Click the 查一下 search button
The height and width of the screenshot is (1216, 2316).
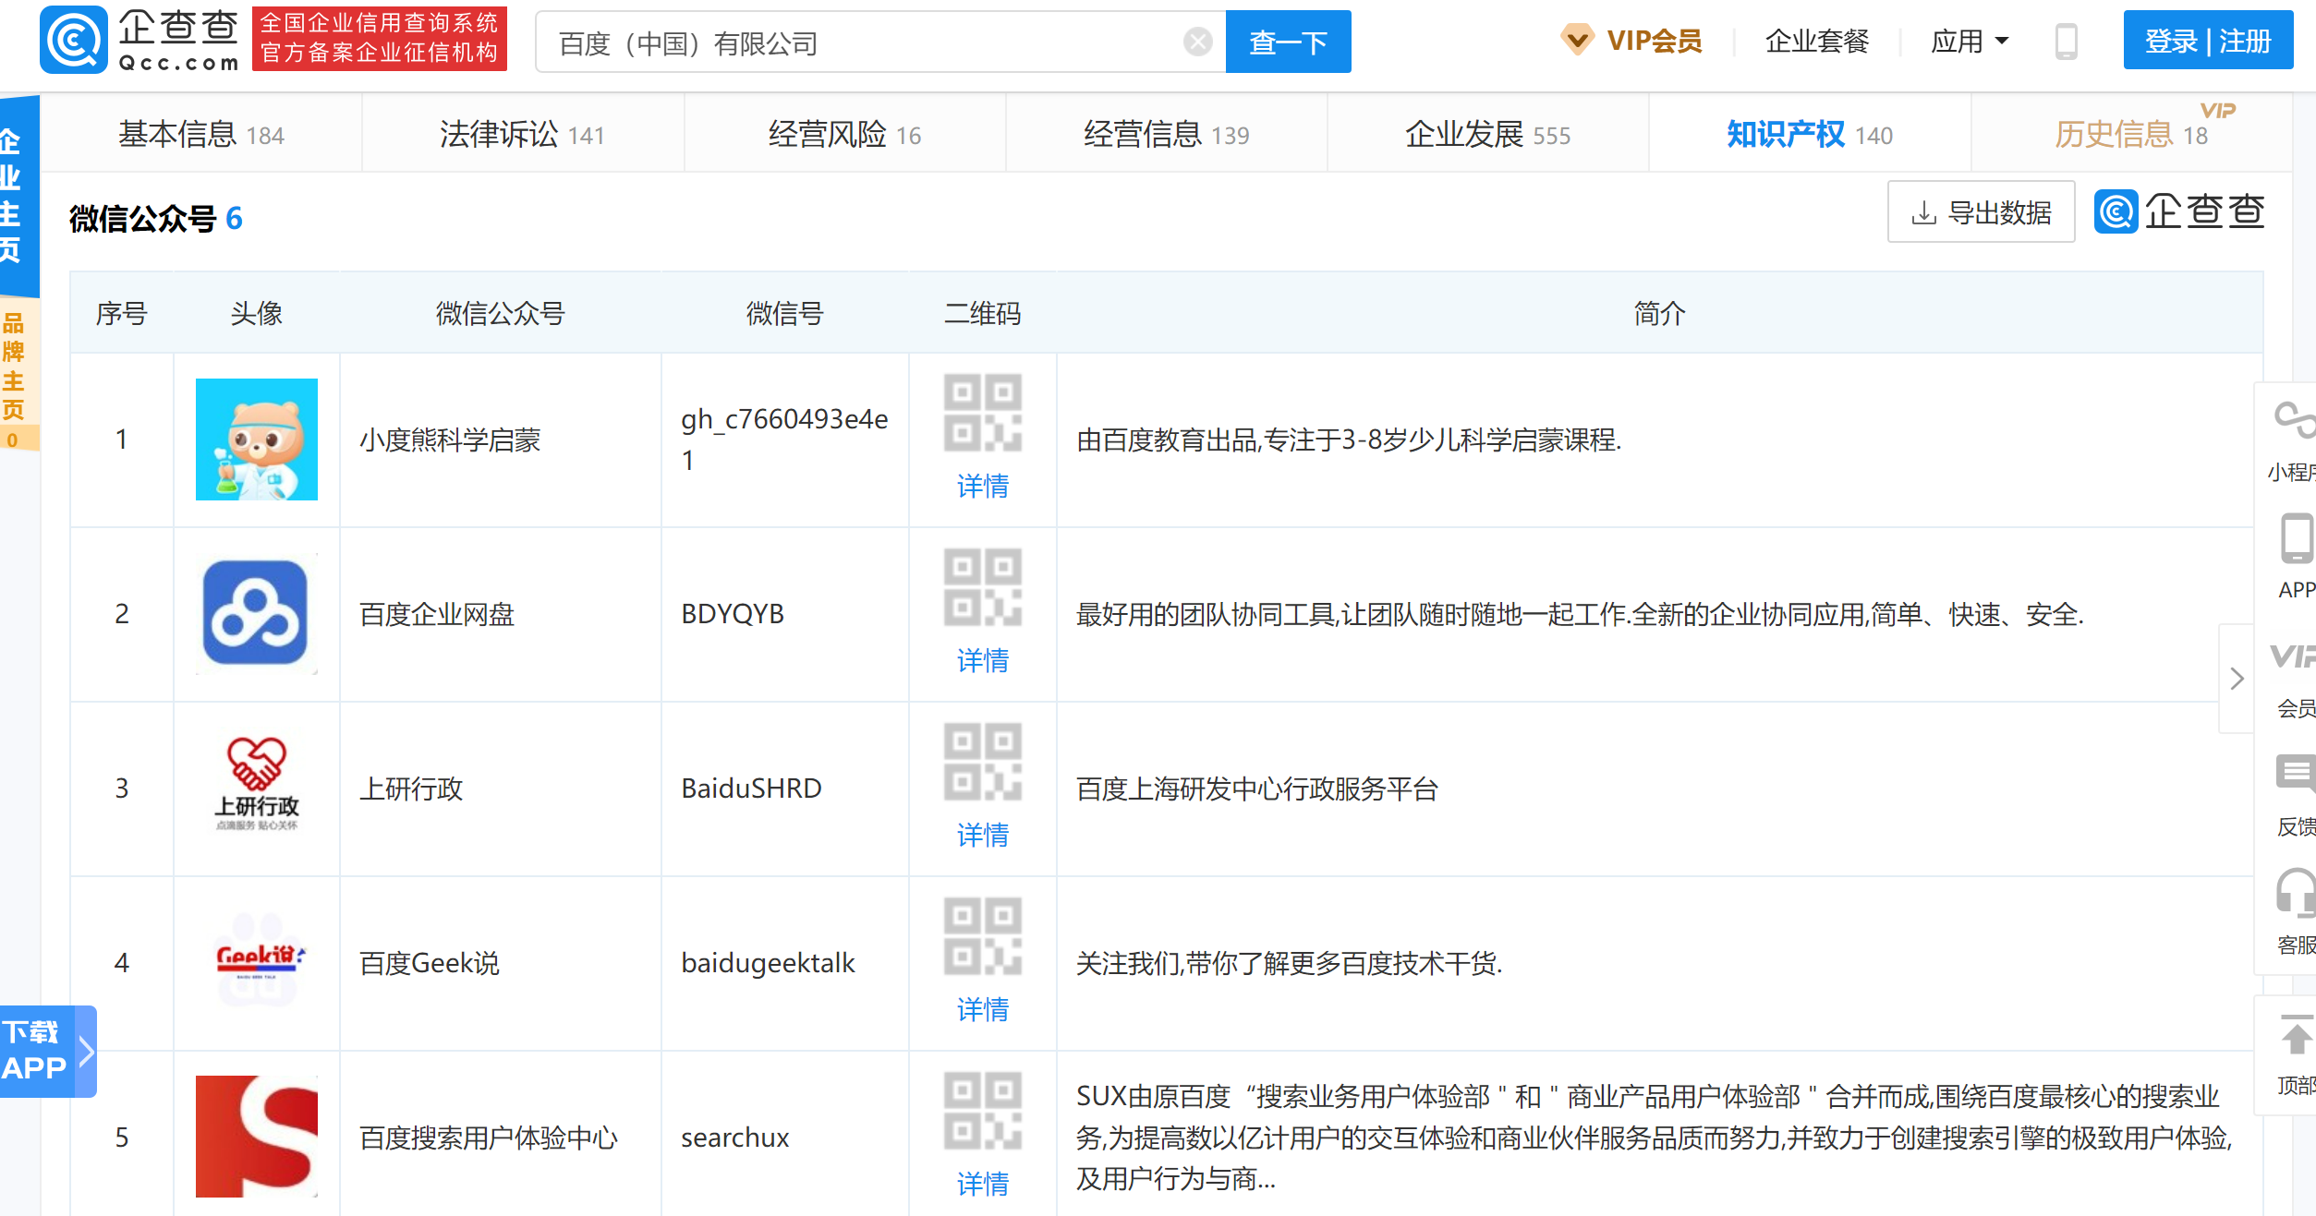[1288, 42]
